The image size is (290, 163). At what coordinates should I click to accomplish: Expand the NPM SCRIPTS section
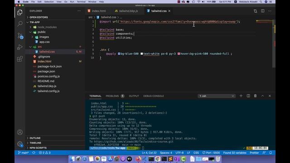coord(38,148)
